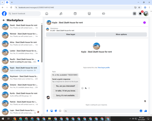
Task: Open the account profile picture menu
Action: click(146, 14)
